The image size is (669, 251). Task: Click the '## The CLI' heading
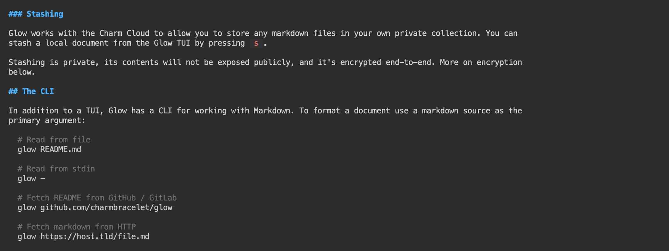pos(31,91)
